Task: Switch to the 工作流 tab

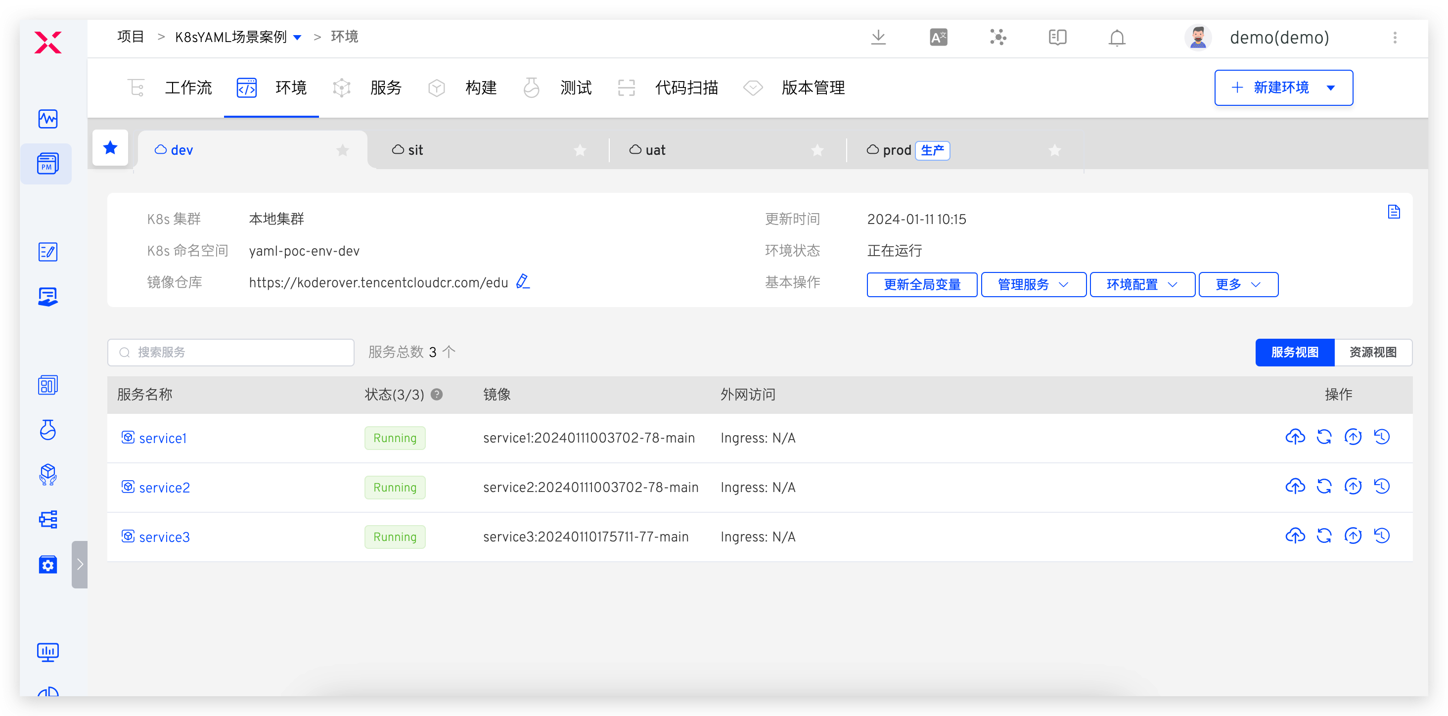Action: point(188,88)
